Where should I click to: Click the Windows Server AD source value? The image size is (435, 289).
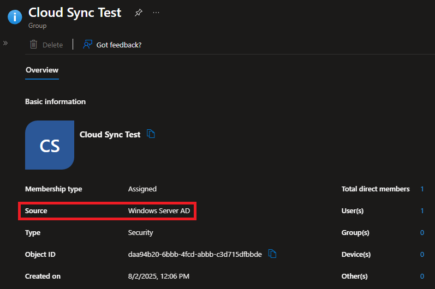point(159,211)
